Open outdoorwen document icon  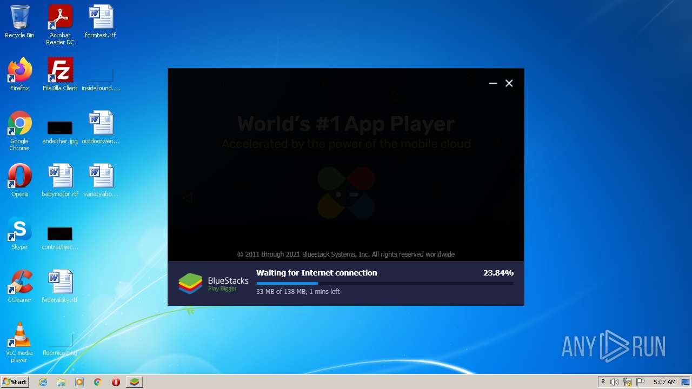coord(101,128)
